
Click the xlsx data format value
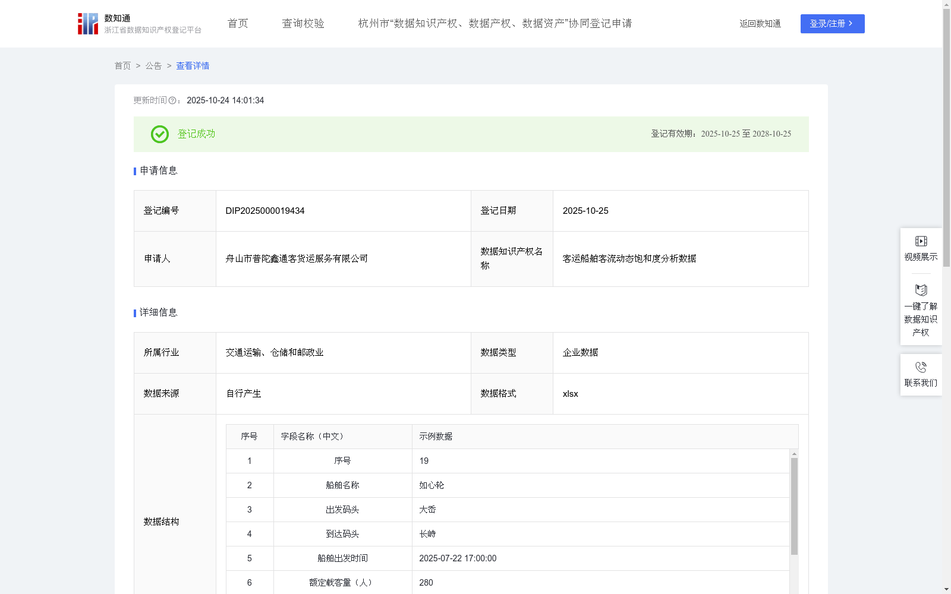click(x=570, y=394)
